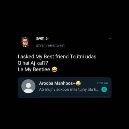Click the 'Le My Bestiee' text
The width and height of the screenshot is (129, 129).
click(34, 69)
